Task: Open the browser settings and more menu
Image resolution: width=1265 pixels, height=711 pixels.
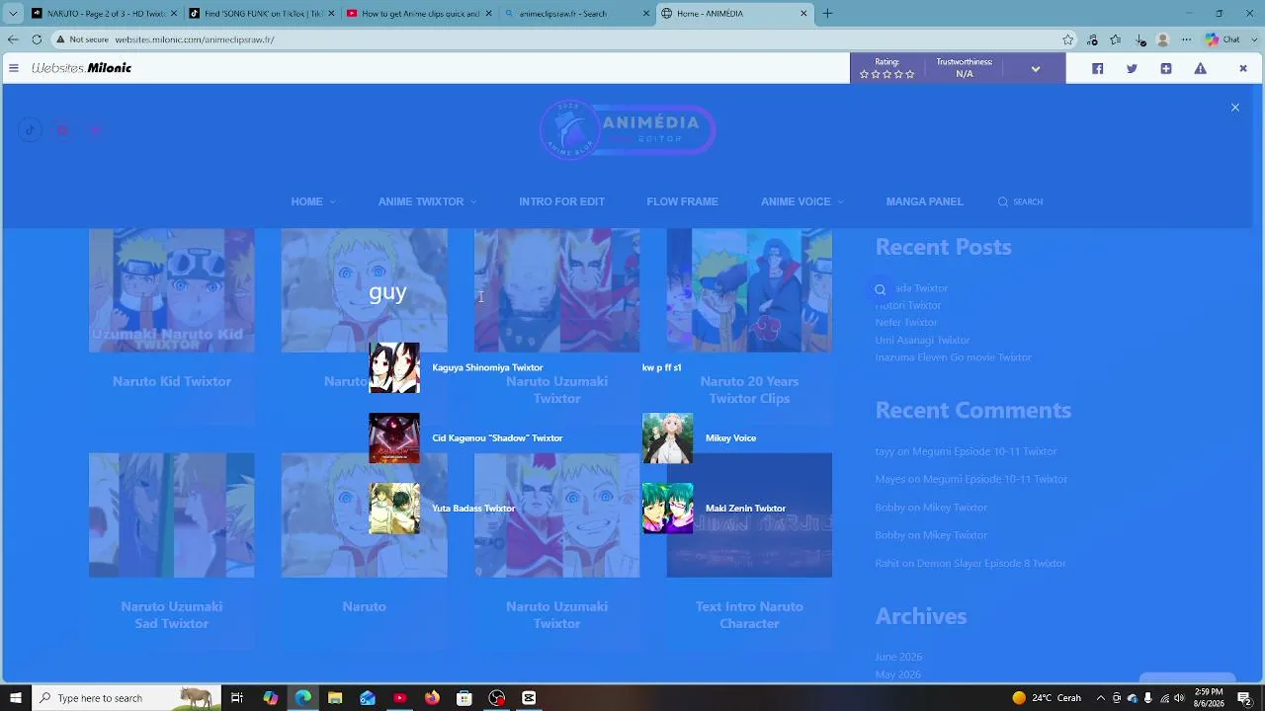Action: [1187, 39]
